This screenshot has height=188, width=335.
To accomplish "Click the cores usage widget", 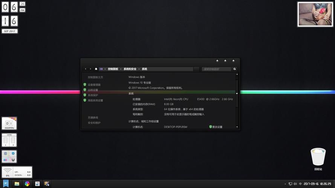I will click(9, 140).
